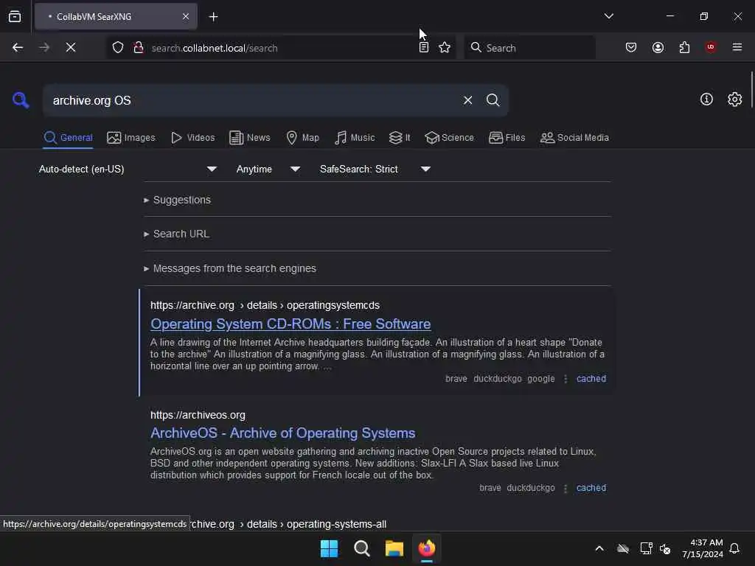The height and width of the screenshot is (566, 755).
Task: Toggle reader view icon
Action: [x=424, y=47]
